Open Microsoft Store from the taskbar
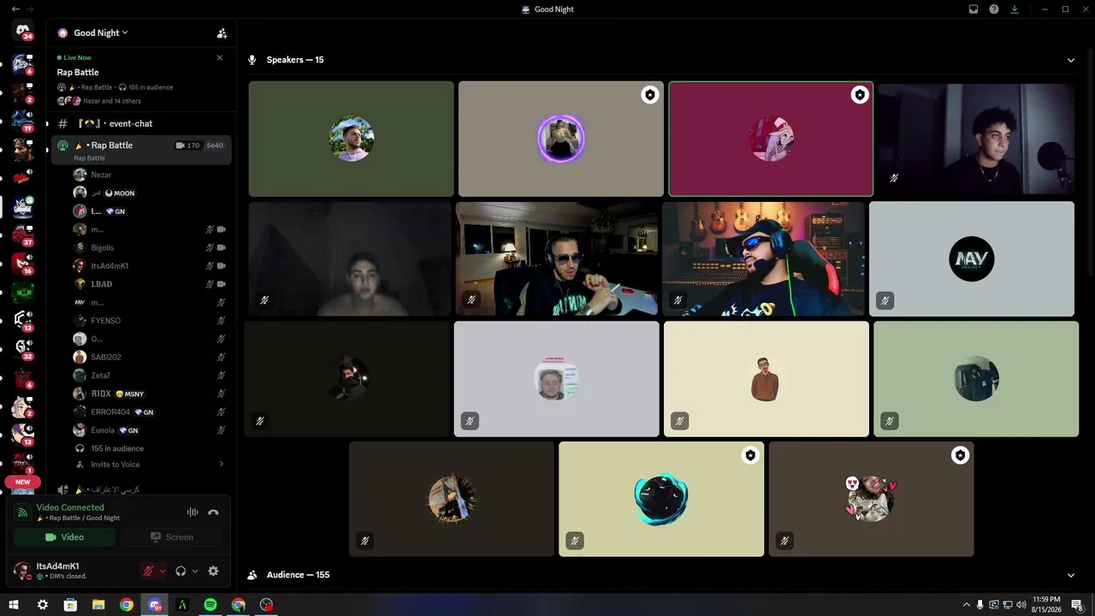Screen dimensions: 1095x616 tap(70, 605)
